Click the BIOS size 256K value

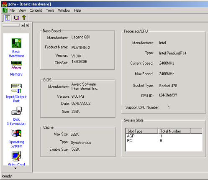pos(75,112)
